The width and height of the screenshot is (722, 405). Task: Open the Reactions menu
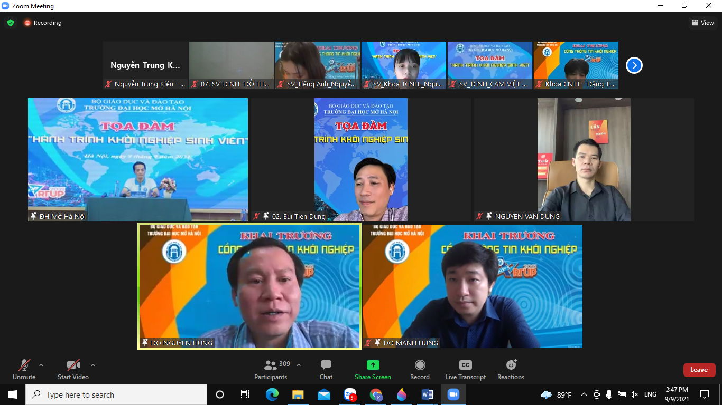click(511, 369)
